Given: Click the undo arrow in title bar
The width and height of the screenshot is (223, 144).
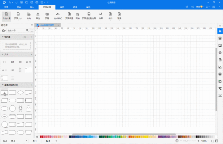Looking at the screenshot, I should pos(10,2).
